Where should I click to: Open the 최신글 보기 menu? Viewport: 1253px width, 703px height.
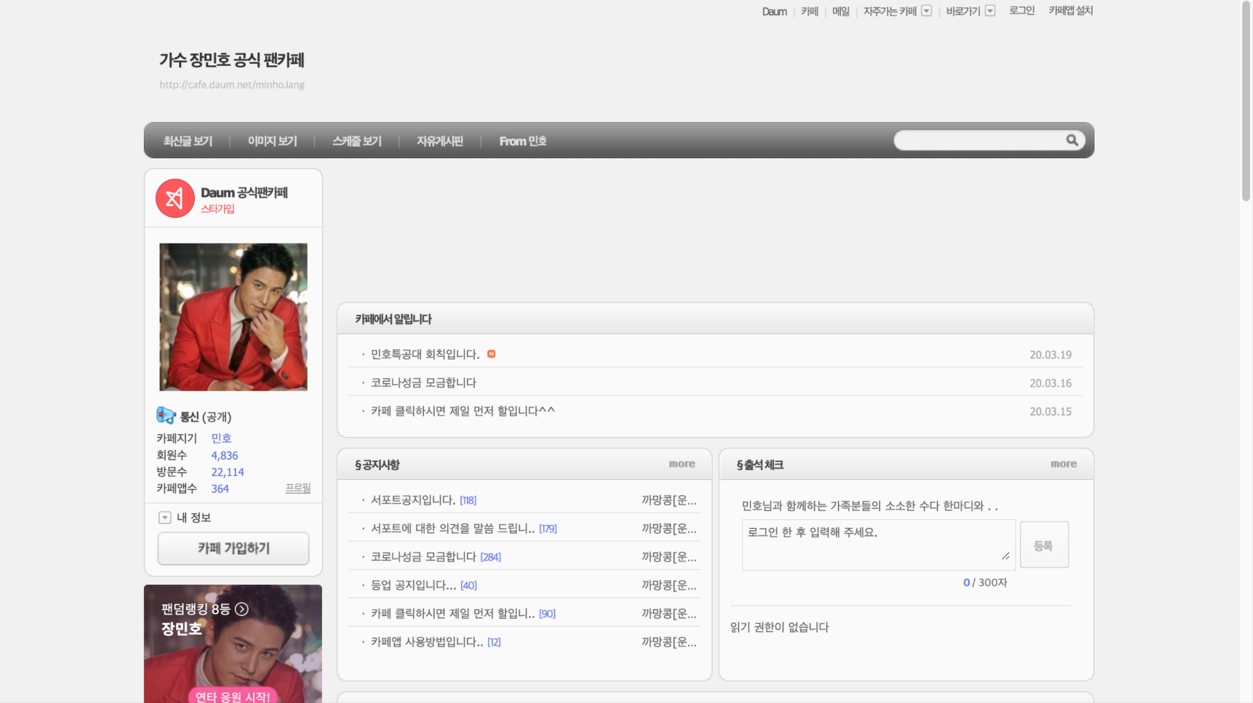pyautogui.click(x=187, y=141)
